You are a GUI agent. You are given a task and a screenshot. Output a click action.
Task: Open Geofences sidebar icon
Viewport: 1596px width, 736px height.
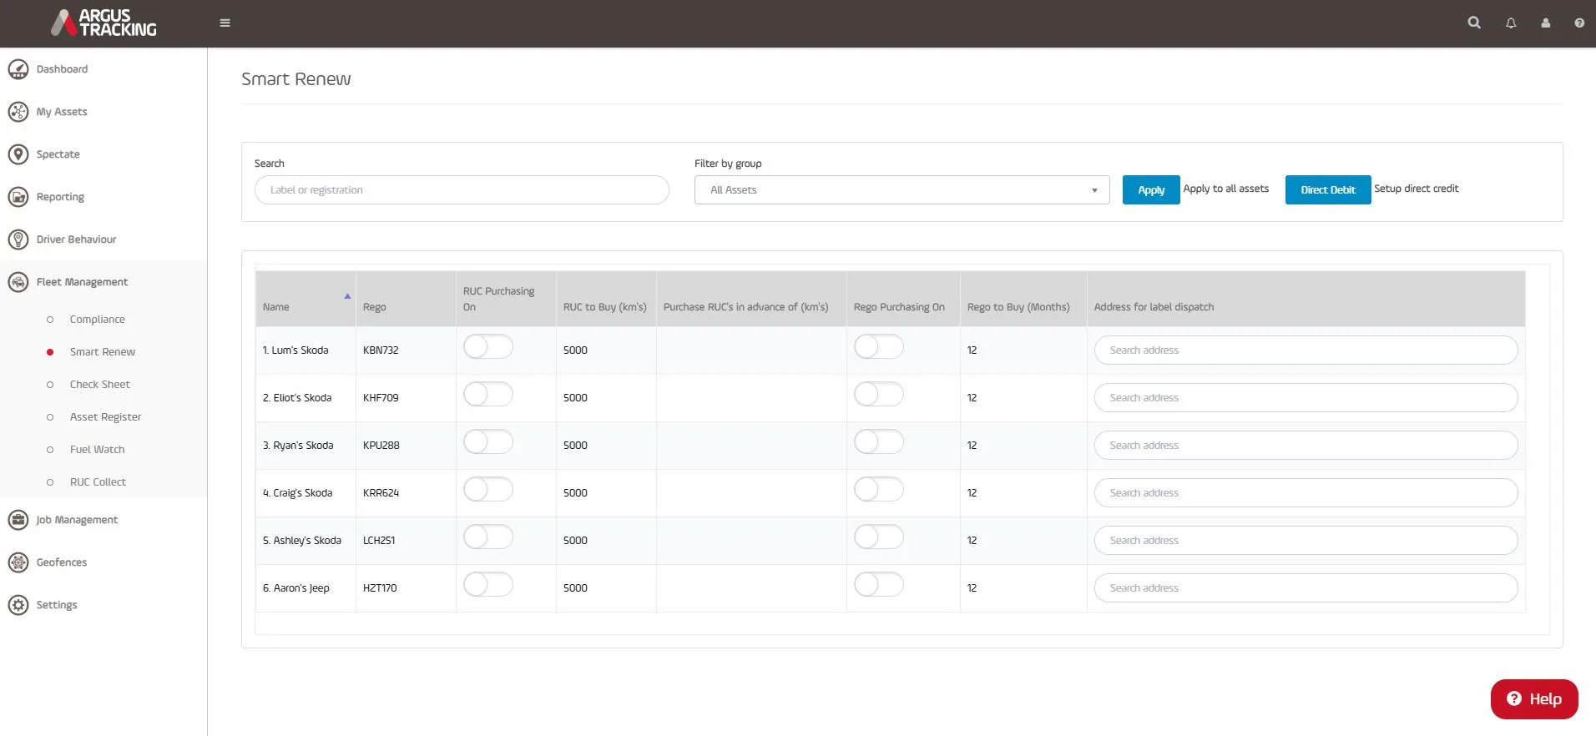click(x=18, y=562)
